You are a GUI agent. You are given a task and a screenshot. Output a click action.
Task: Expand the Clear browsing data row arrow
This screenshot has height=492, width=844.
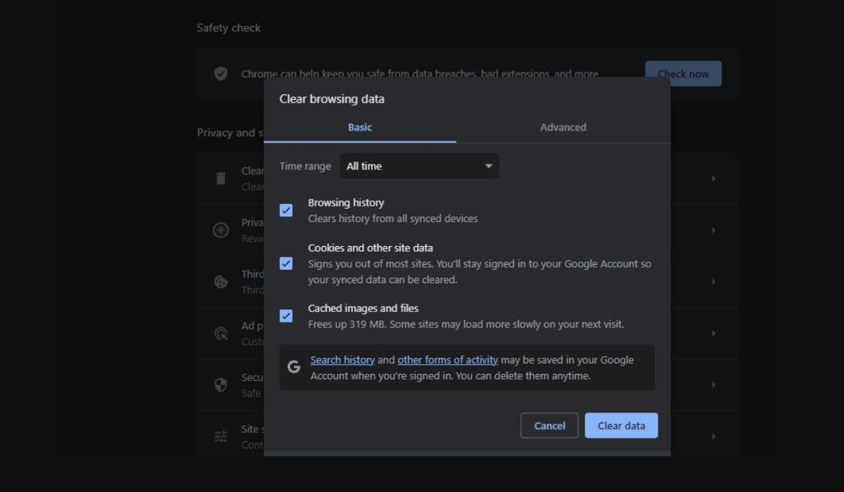tap(713, 179)
